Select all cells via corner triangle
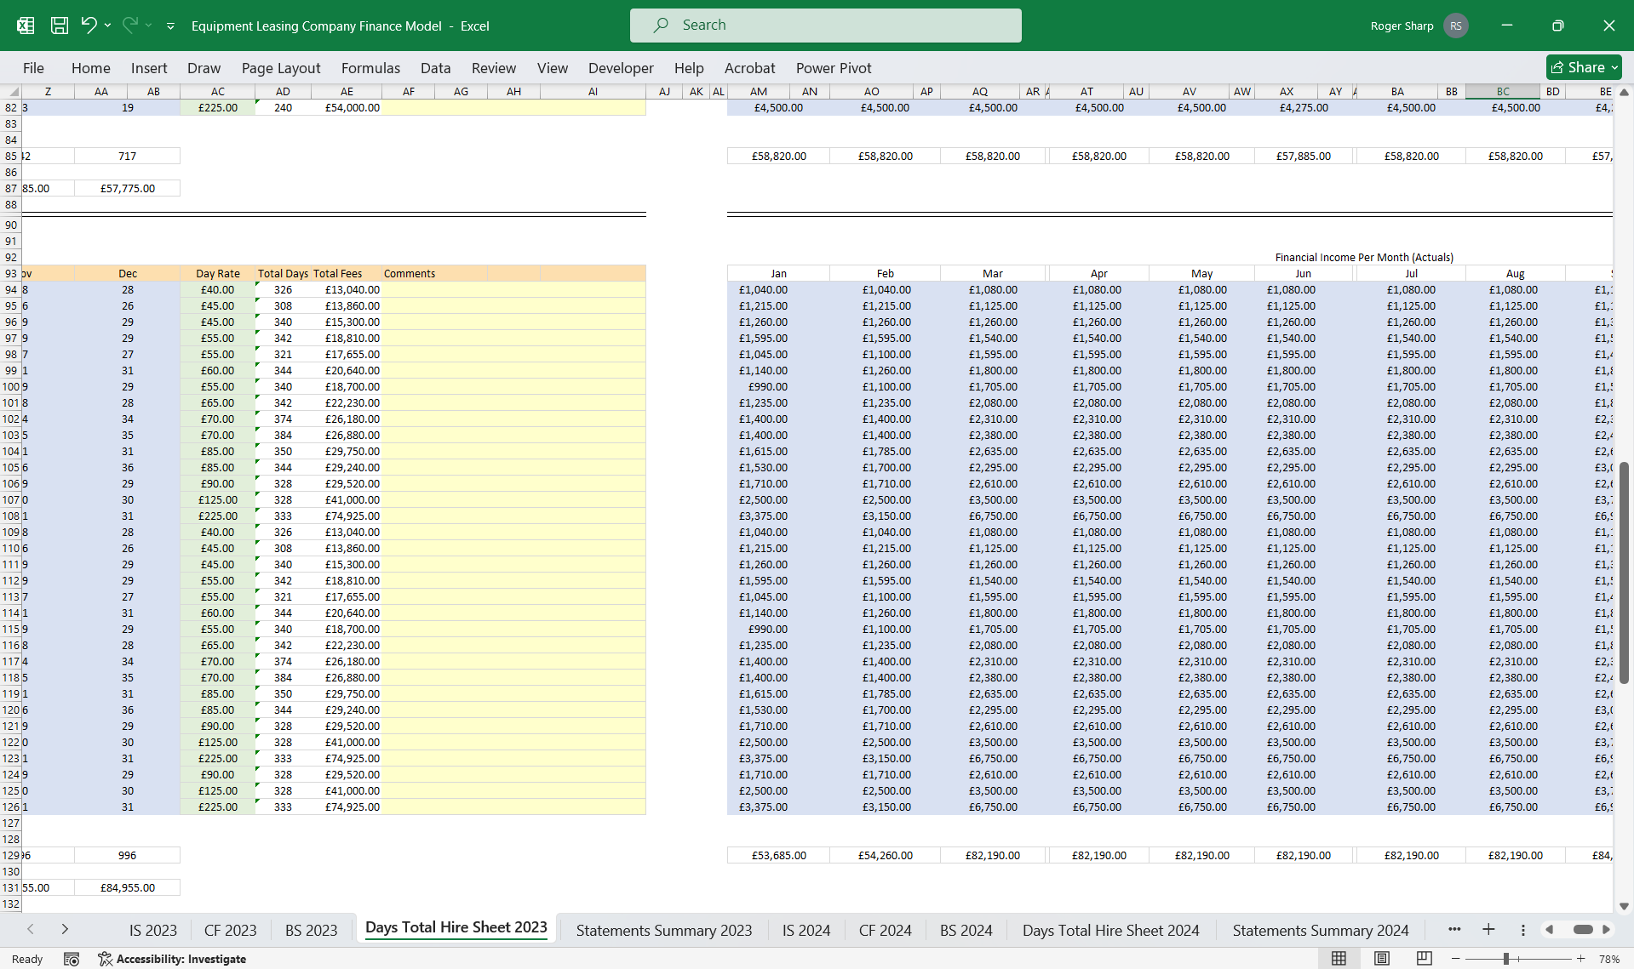 coord(11,91)
